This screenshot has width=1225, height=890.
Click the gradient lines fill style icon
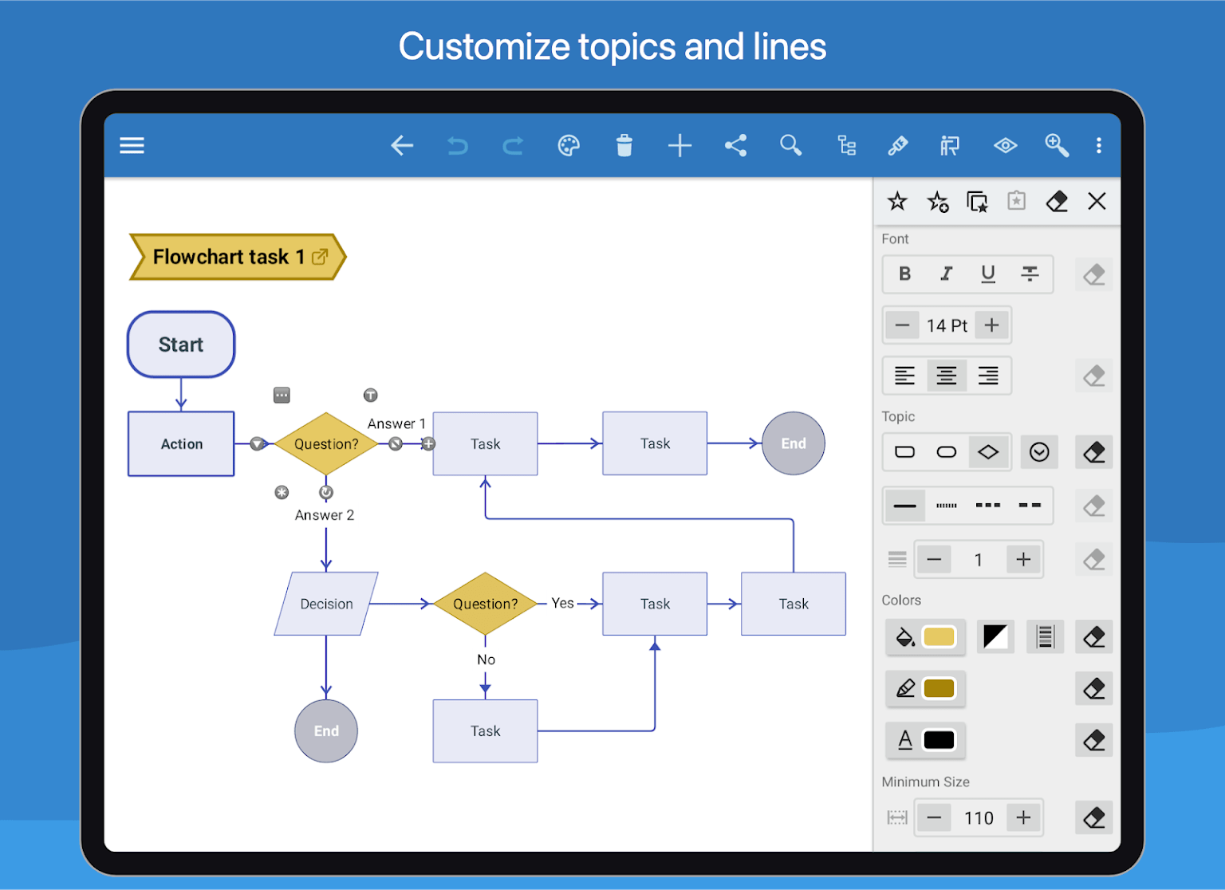(1045, 636)
